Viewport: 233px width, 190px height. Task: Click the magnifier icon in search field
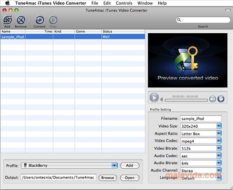pyautogui.click(x=179, y=20)
